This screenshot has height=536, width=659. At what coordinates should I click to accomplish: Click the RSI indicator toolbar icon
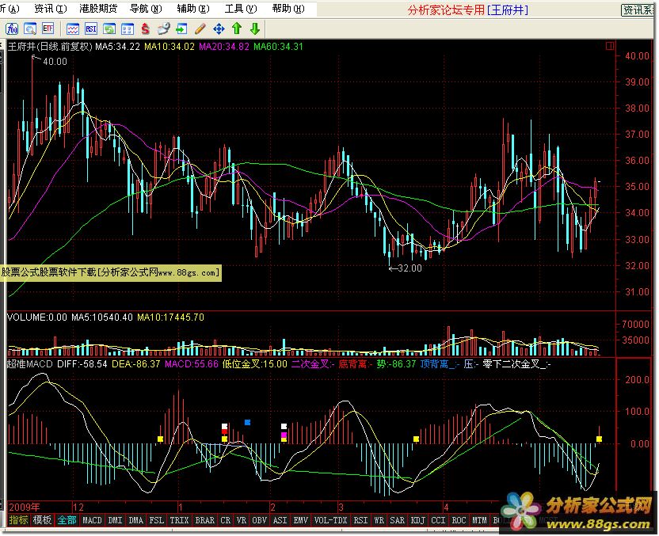90,29
